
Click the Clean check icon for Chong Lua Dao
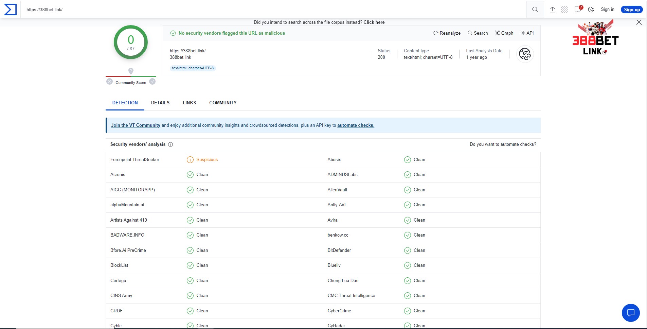pyautogui.click(x=408, y=281)
